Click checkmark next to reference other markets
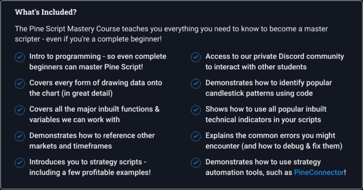Image resolution: width=363 pixels, height=190 pixels. [20, 136]
